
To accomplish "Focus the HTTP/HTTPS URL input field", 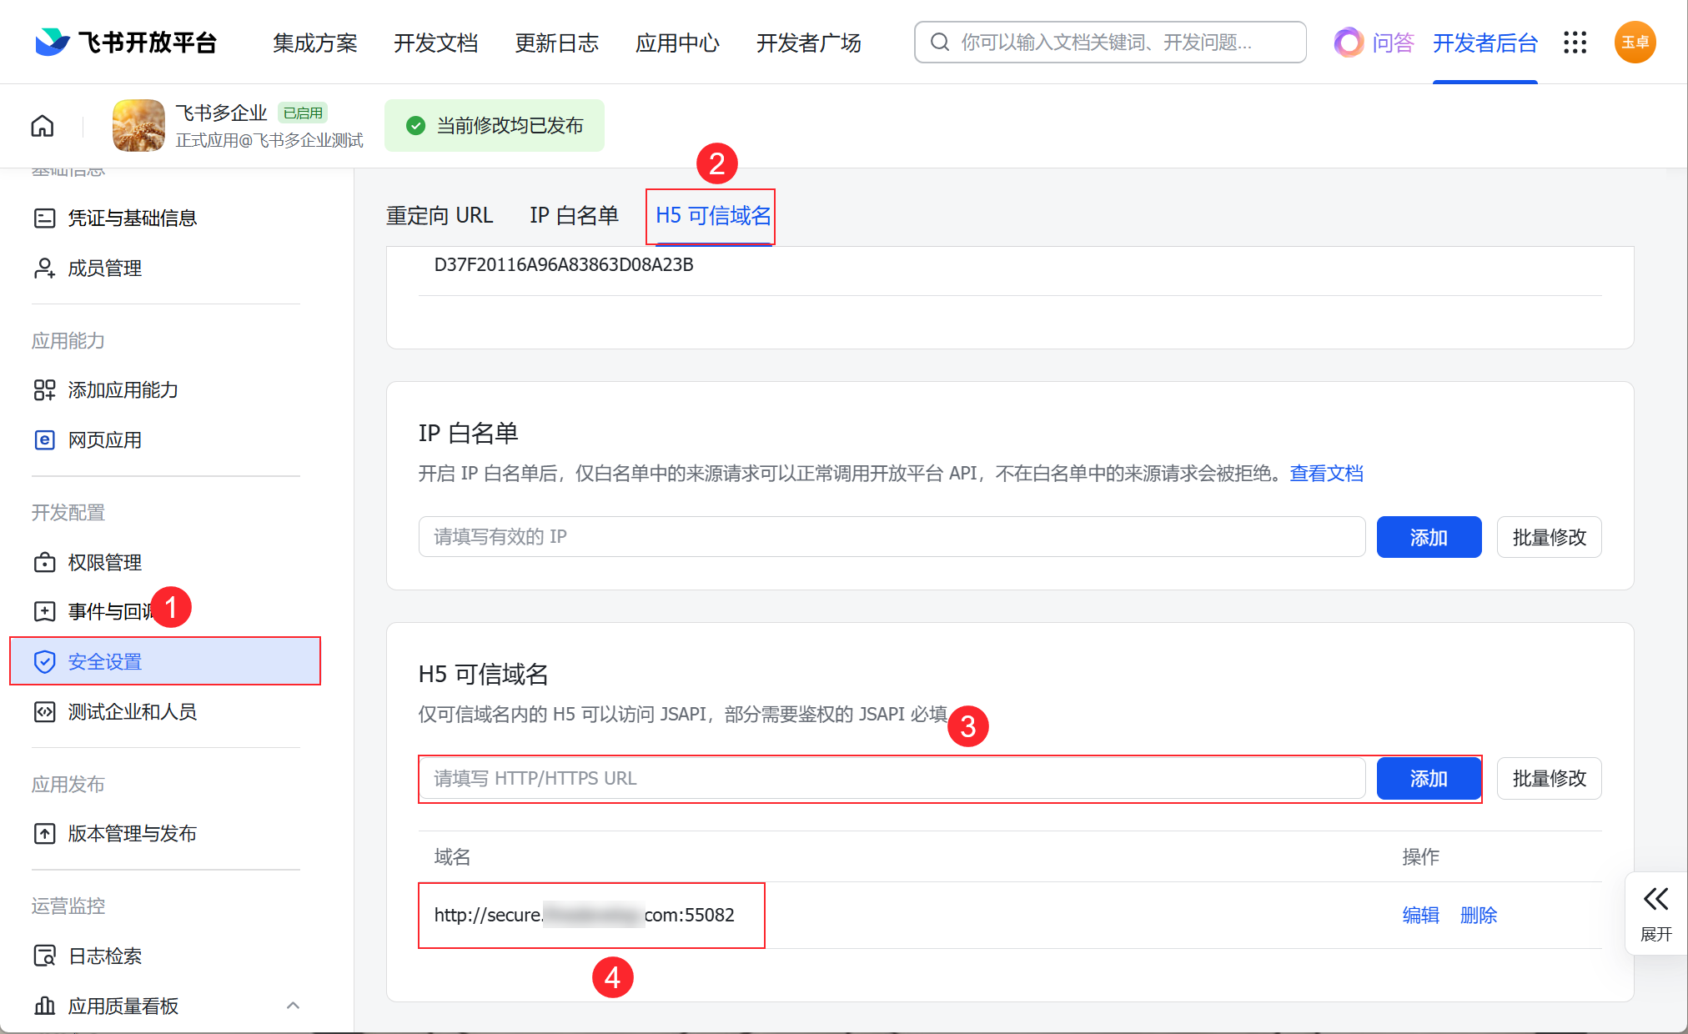I will [891, 779].
